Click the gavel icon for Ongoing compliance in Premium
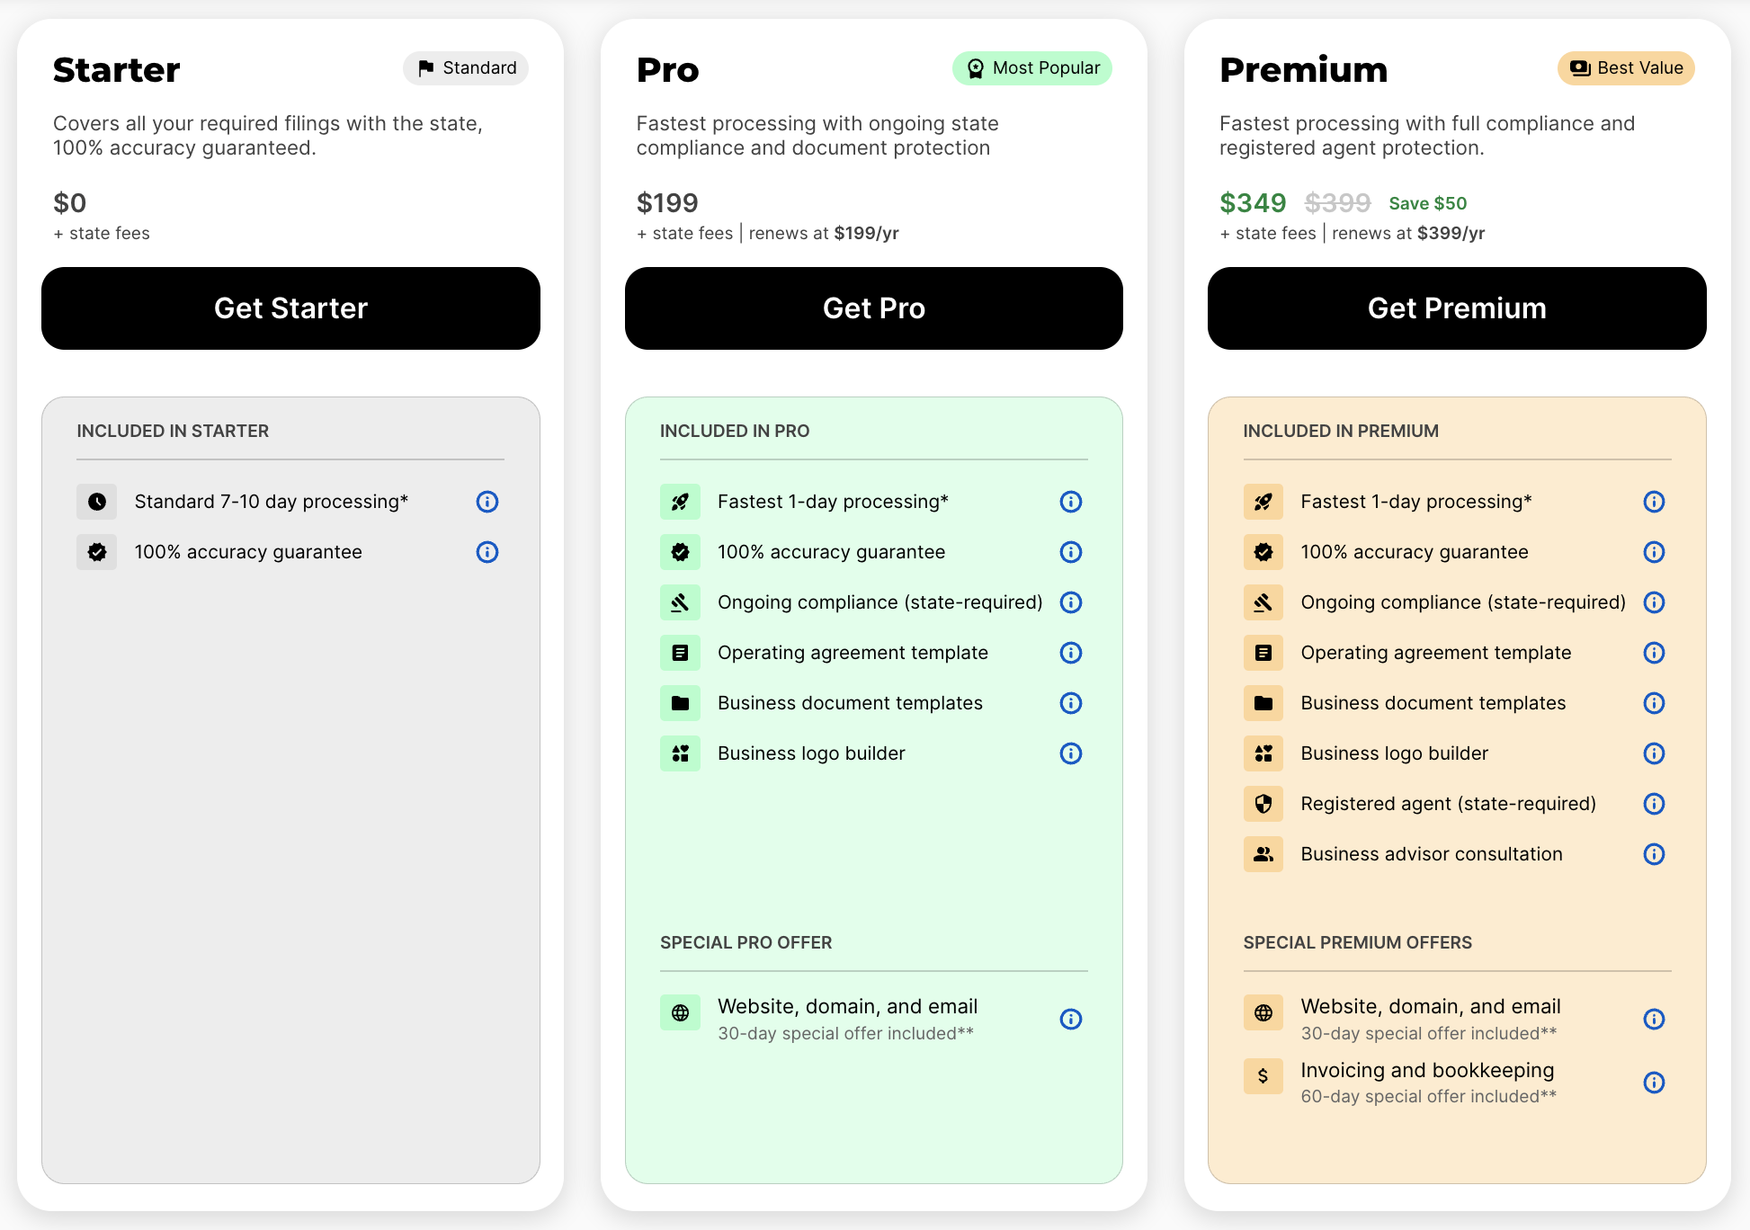 (1263, 602)
